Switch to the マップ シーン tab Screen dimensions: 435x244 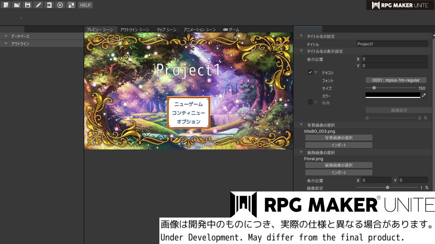tap(166, 30)
